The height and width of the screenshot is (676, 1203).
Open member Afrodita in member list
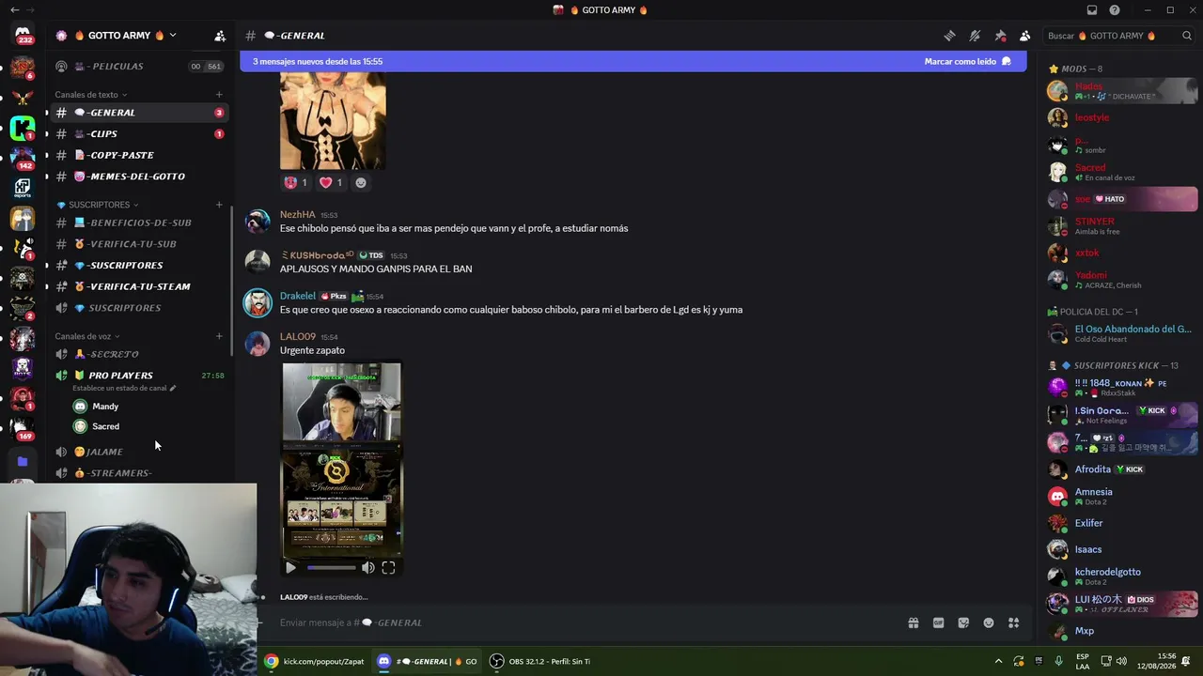point(1123,469)
